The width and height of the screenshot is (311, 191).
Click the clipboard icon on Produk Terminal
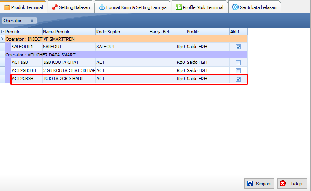click(7, 7)
